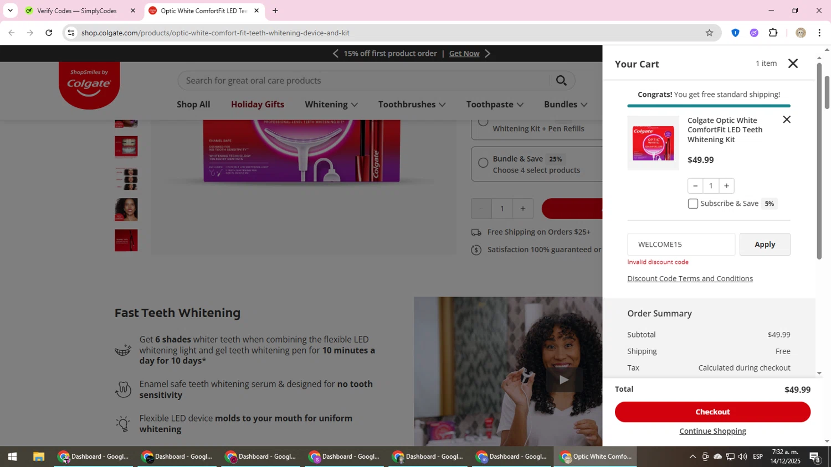Show next promo banner message

pyautogui.click(x=488, y=54)
